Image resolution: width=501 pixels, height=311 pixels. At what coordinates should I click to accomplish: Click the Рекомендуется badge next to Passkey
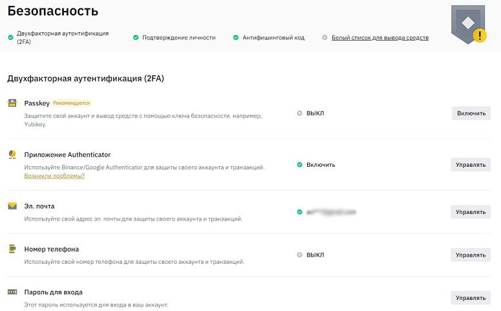tap(71, 103)
